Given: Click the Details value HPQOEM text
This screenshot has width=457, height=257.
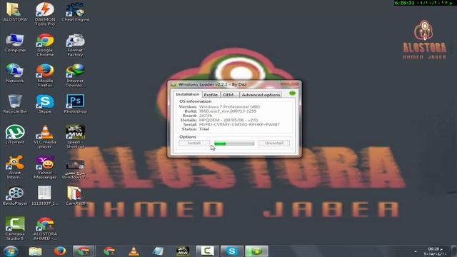Looking at the screenshot, I should pos(228,120).
